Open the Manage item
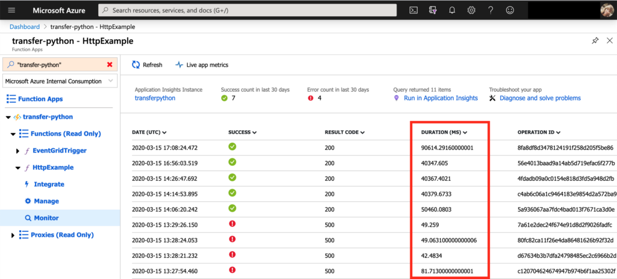The image size is (617, 279). pyautogui.click(x=46, y=201)
